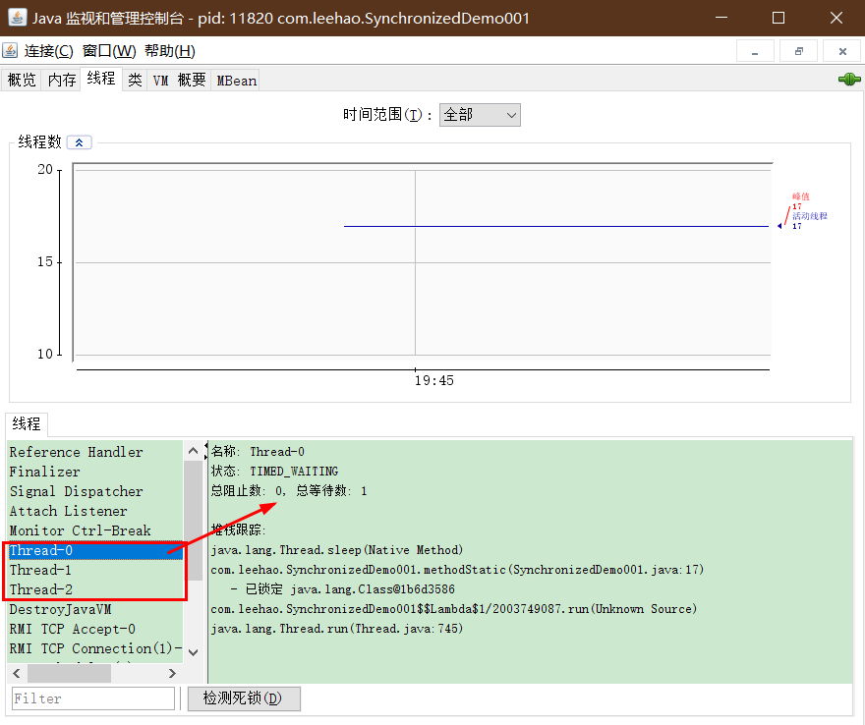
Task: Click the Java icon beside 连接 menu
Action: (x=10, y=51)
